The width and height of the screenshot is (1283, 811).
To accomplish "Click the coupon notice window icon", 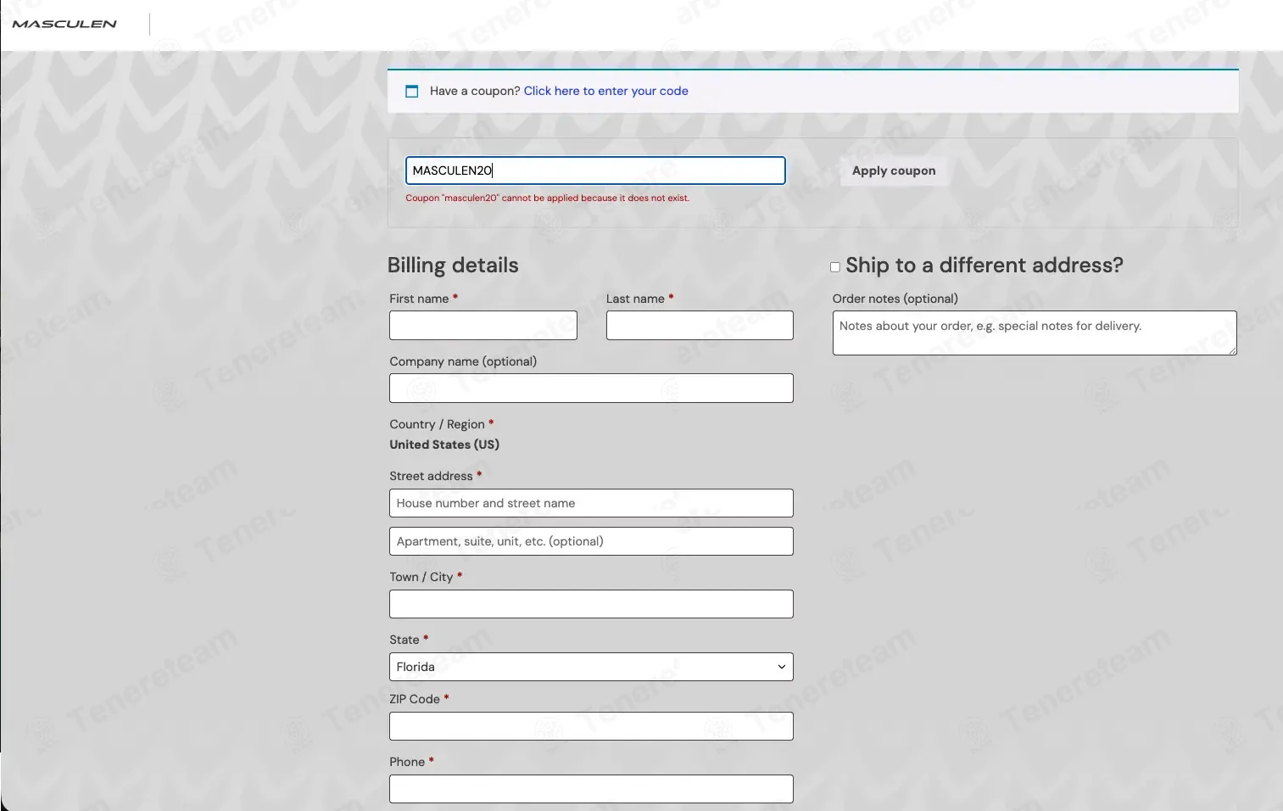I will point(412,92).
